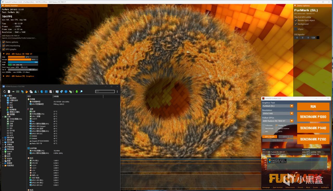This screenshot has width=333, height=191.
Task: Launch BENCHMARK P2160
Action: click(313, 139)
